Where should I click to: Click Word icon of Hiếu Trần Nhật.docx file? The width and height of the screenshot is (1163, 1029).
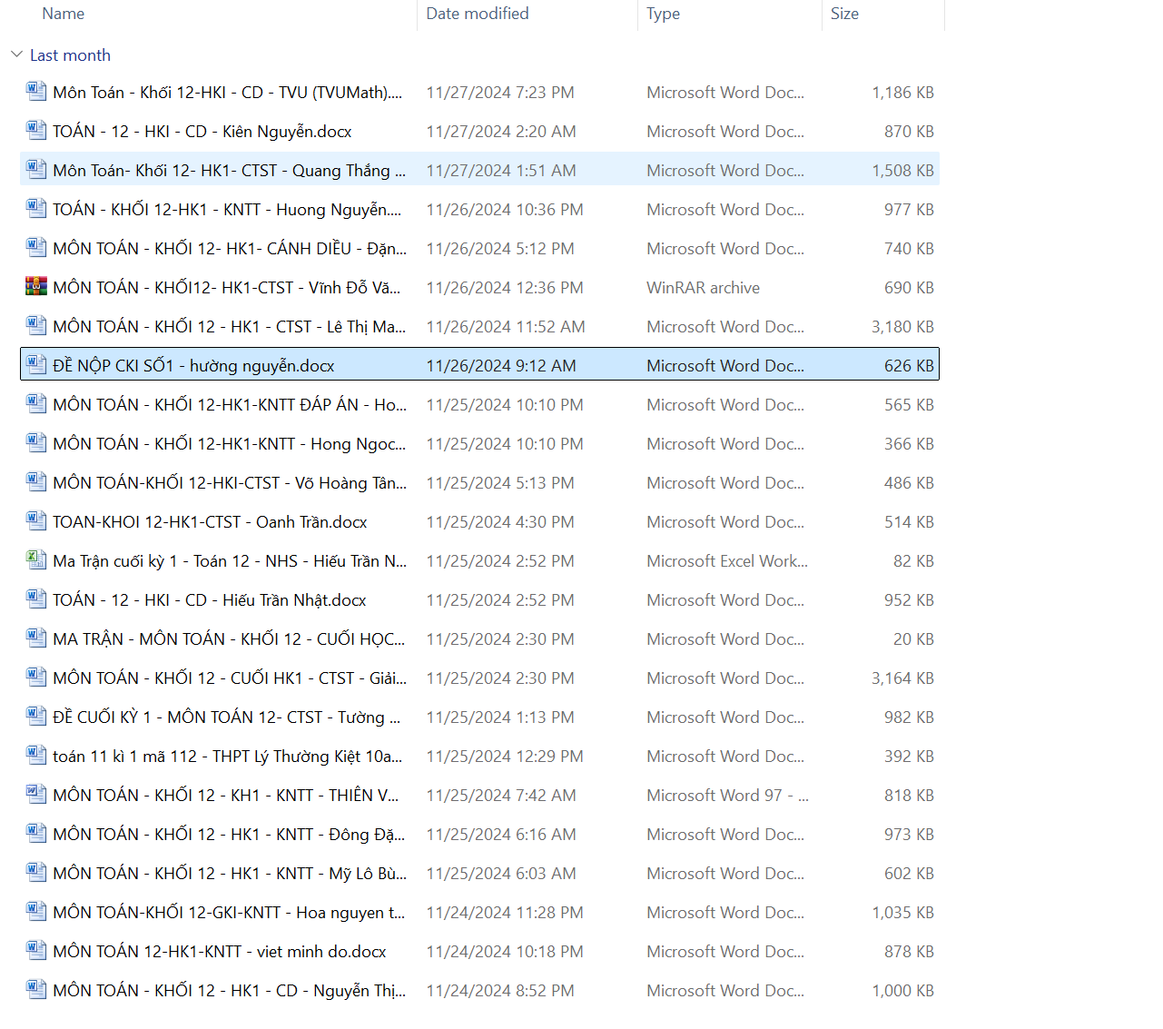35,599
